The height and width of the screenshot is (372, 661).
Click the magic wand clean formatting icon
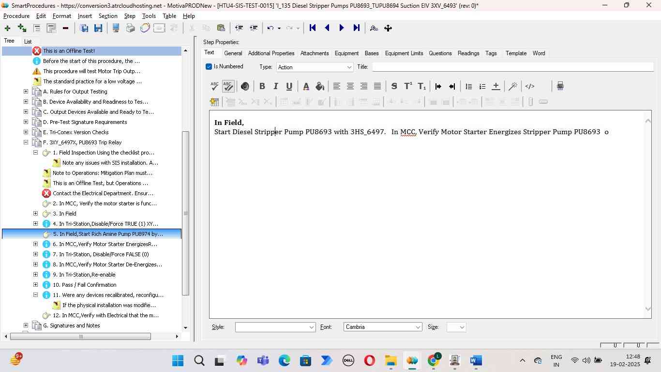pos(513,86)
